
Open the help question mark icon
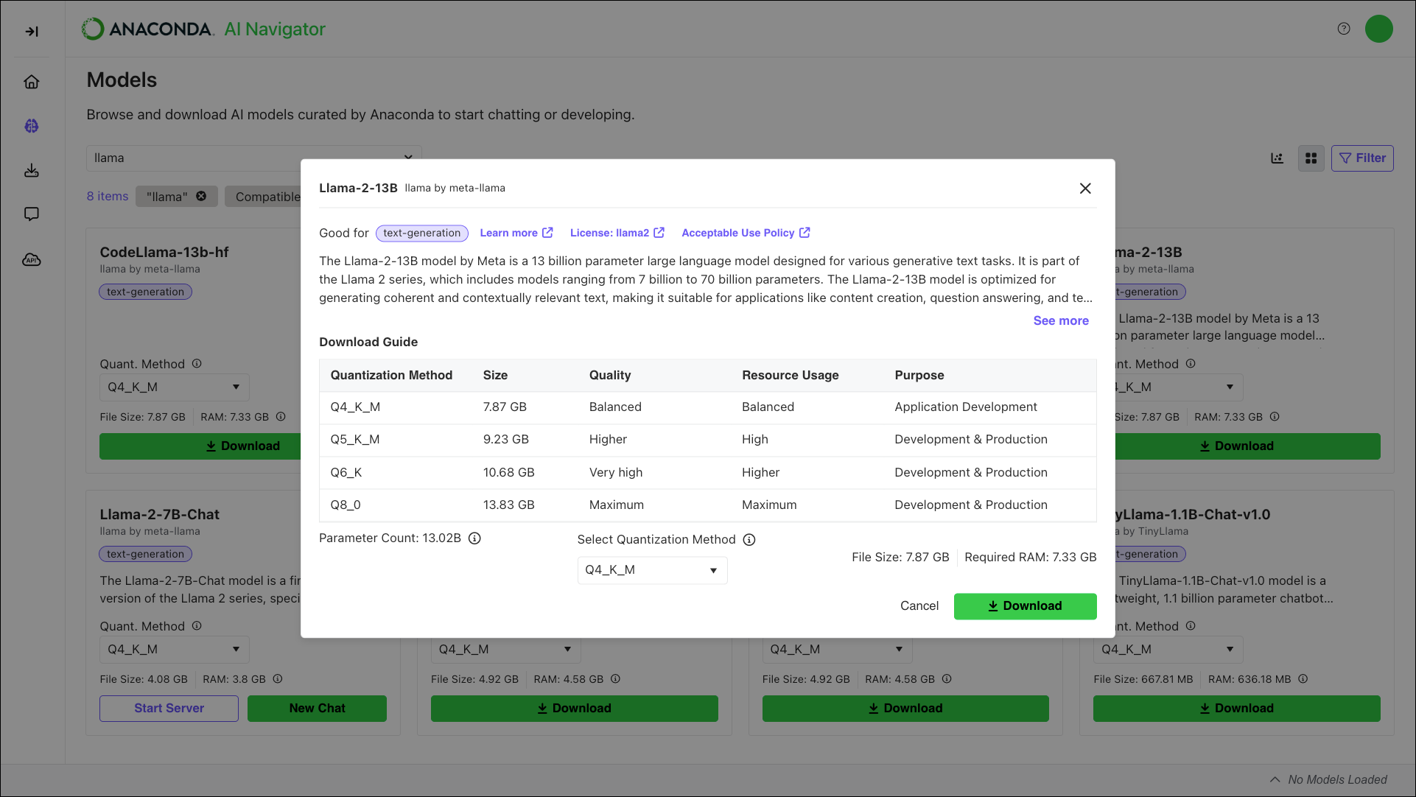tap(1344, 29)
